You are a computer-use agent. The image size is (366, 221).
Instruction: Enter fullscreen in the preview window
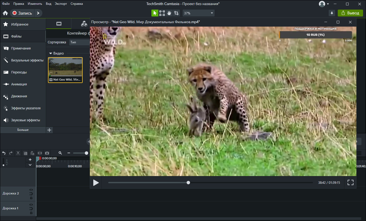(350, 182)
